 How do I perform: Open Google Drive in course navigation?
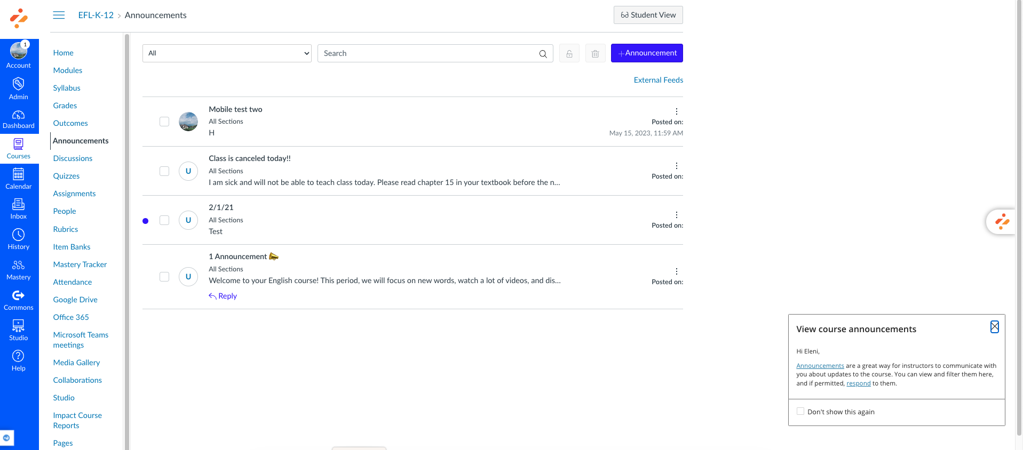point(75,300)
